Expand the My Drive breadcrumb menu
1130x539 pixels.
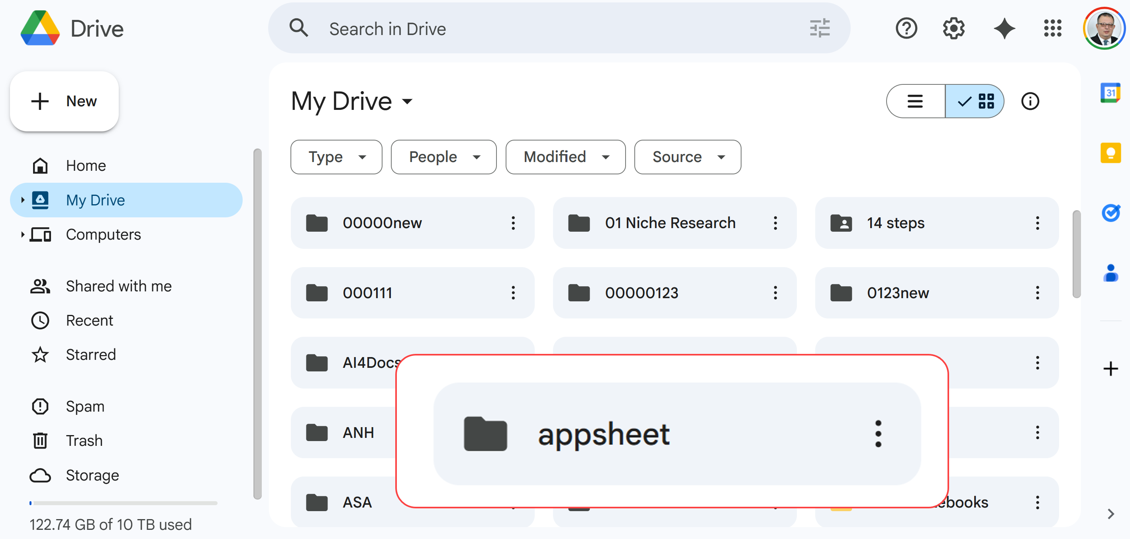point(407,101)
